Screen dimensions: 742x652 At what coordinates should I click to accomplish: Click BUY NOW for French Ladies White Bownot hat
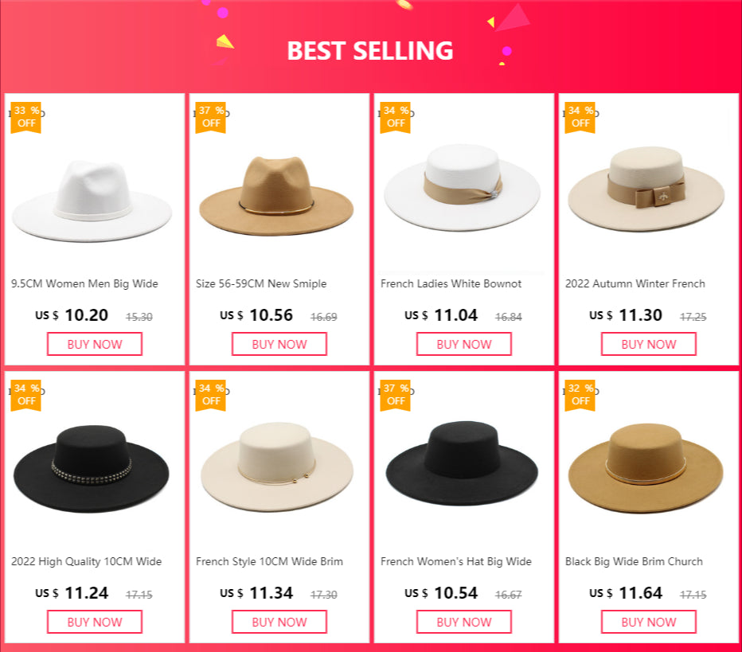tap(463, 344)
